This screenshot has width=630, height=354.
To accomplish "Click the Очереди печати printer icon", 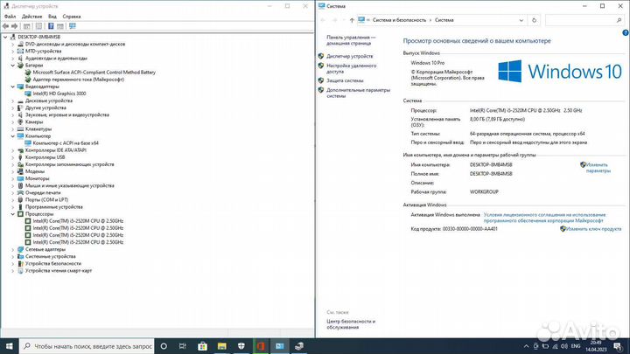I will pos(20,192).
